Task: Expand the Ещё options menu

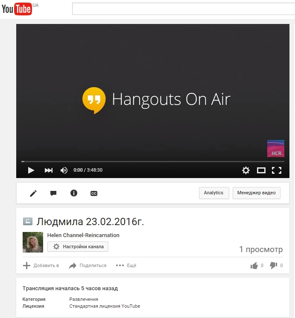Action: (126, 265)
